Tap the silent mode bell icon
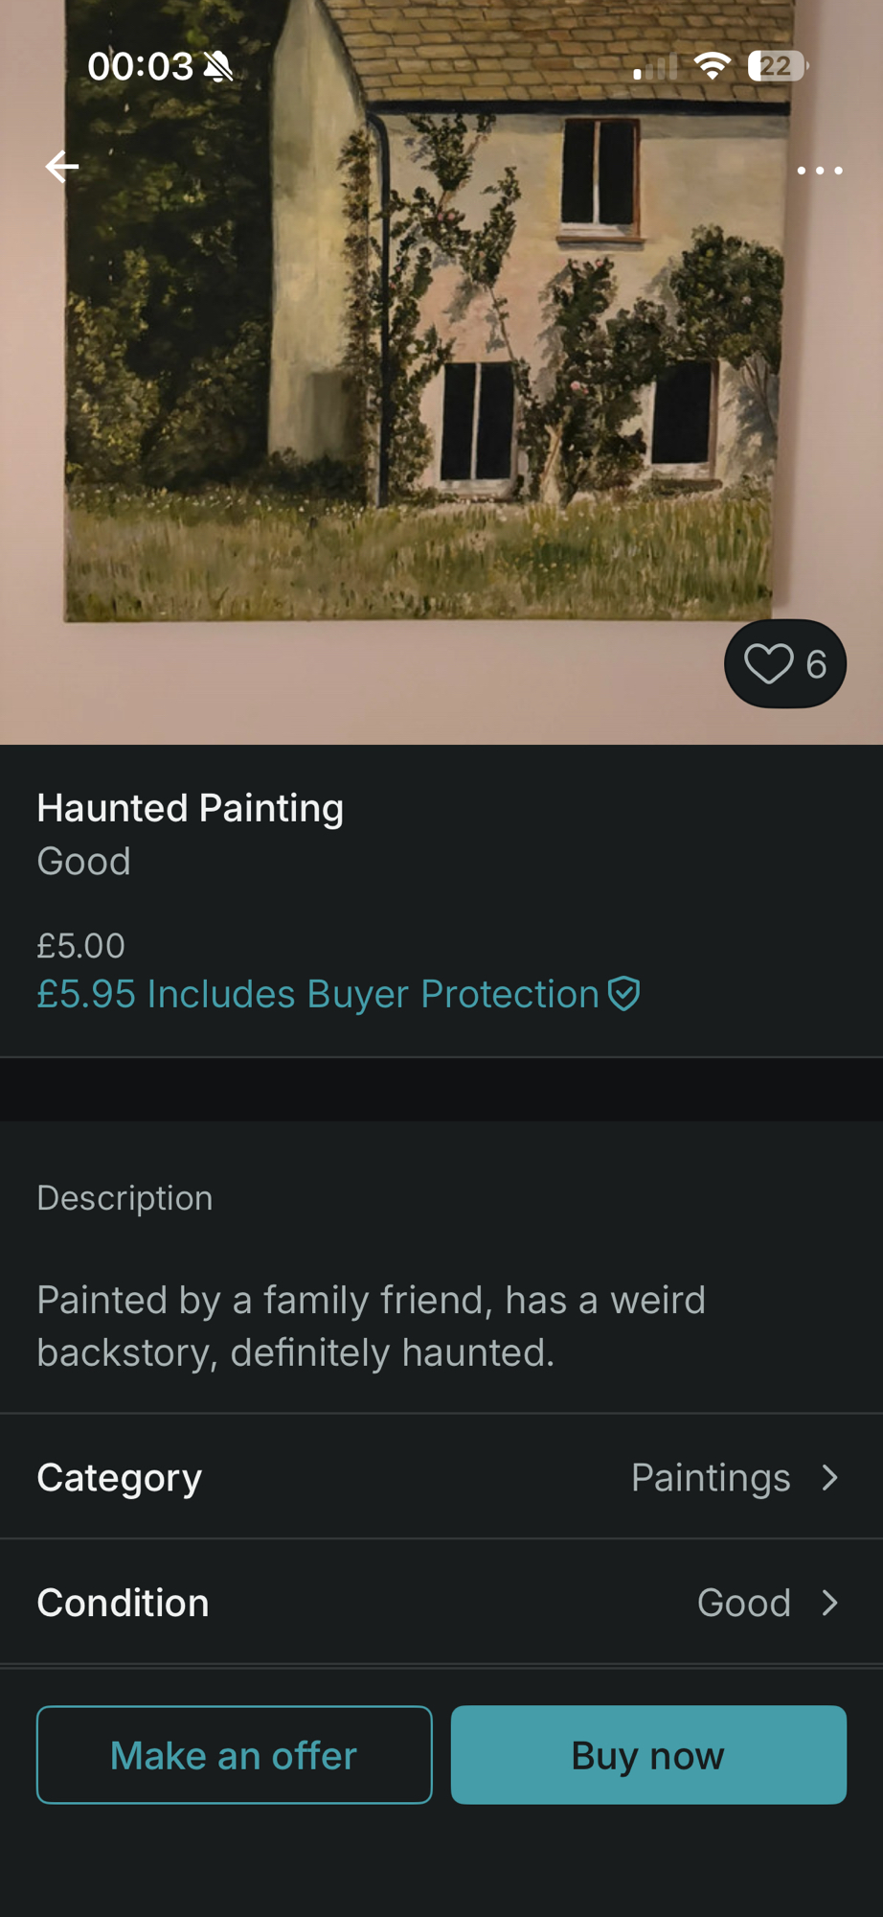Screen dimensions: 883x1917 pos(219,67)
